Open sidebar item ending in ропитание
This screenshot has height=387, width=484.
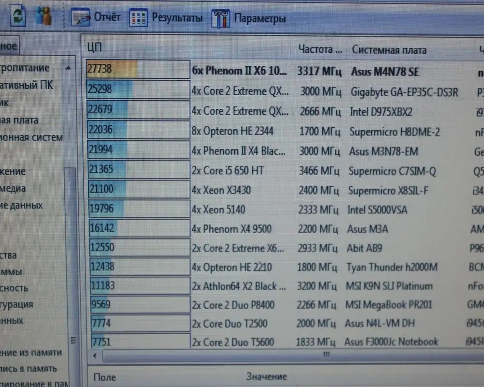click(25, 68)
